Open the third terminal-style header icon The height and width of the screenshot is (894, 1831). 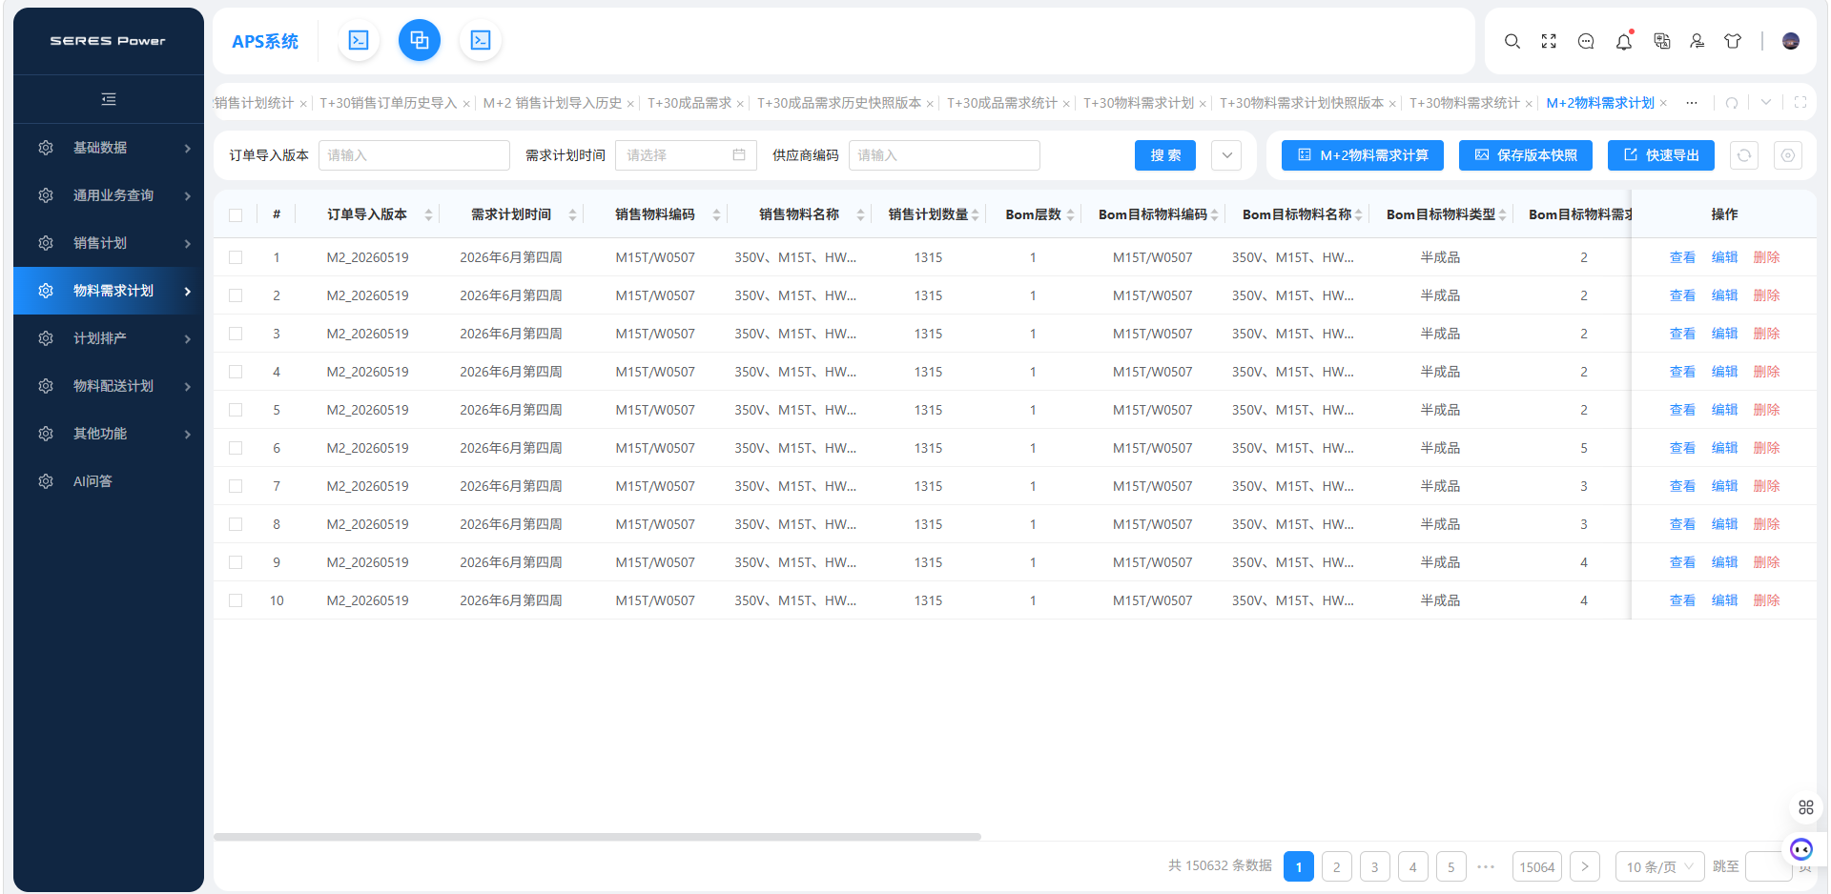tap(481, 40)
